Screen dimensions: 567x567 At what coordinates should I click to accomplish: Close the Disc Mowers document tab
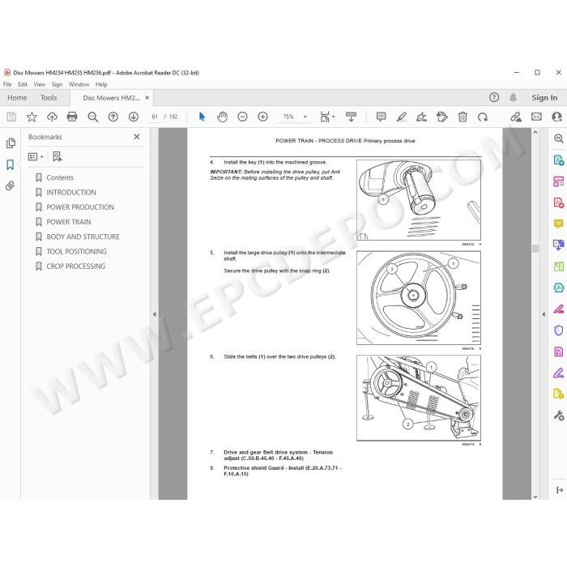pos(147,98)
